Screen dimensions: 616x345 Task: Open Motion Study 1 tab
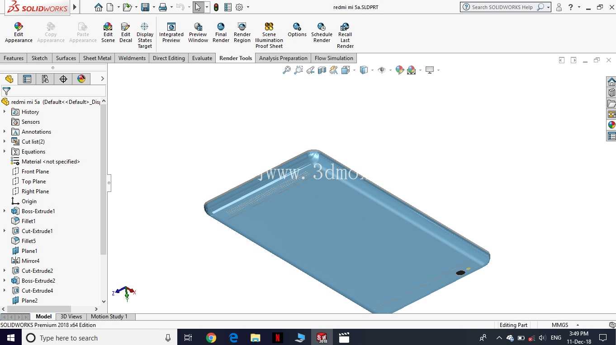[x=109, y=317]
